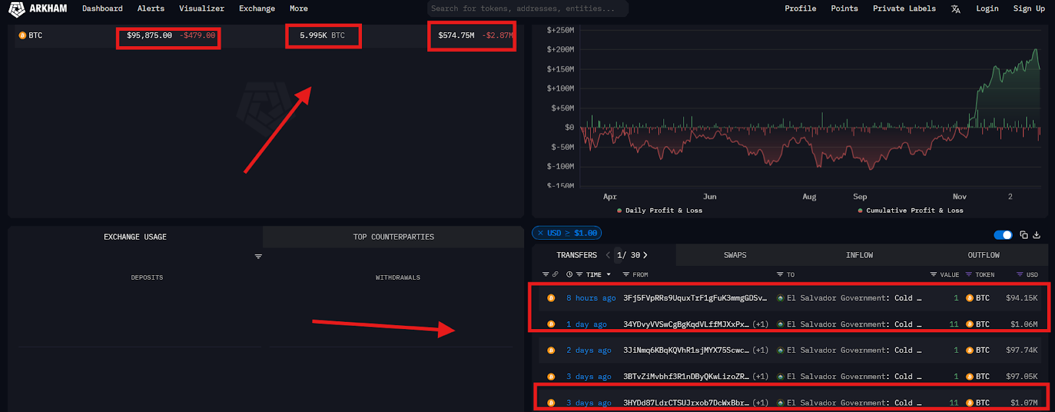
Task: Open El Salvador Government recipient in $97.05K row
Action: [x=855, y=377]
